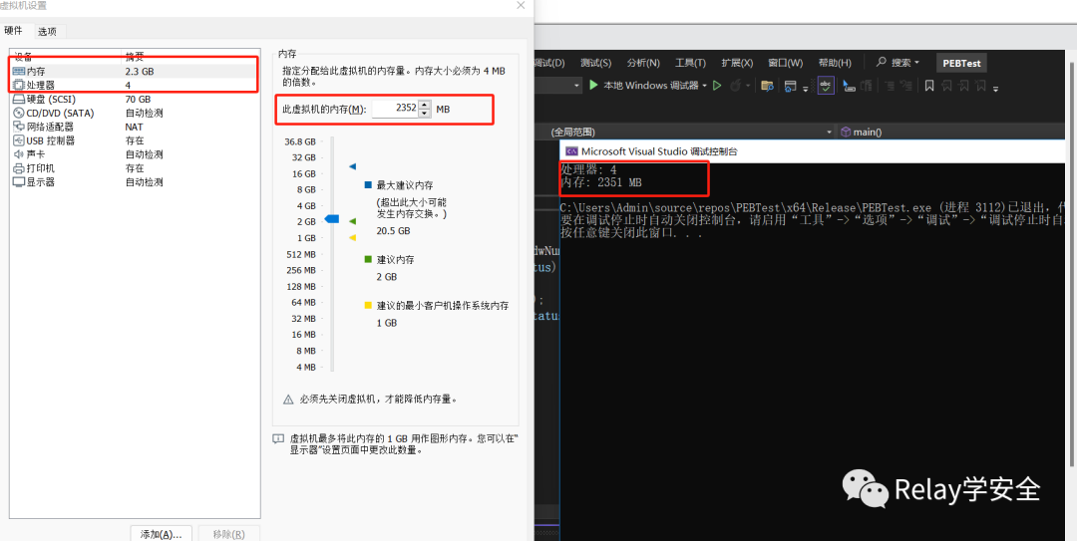Click the 32 GB mark on the memory scale
Screen dimensions: 1077x541
(303, 157)
